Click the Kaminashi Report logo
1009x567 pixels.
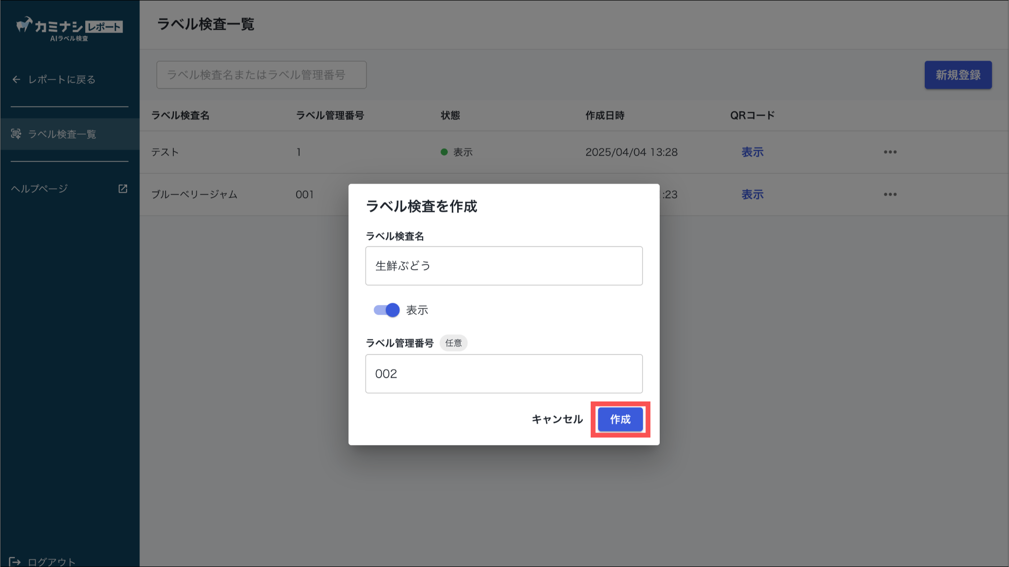tap(69, 29)
